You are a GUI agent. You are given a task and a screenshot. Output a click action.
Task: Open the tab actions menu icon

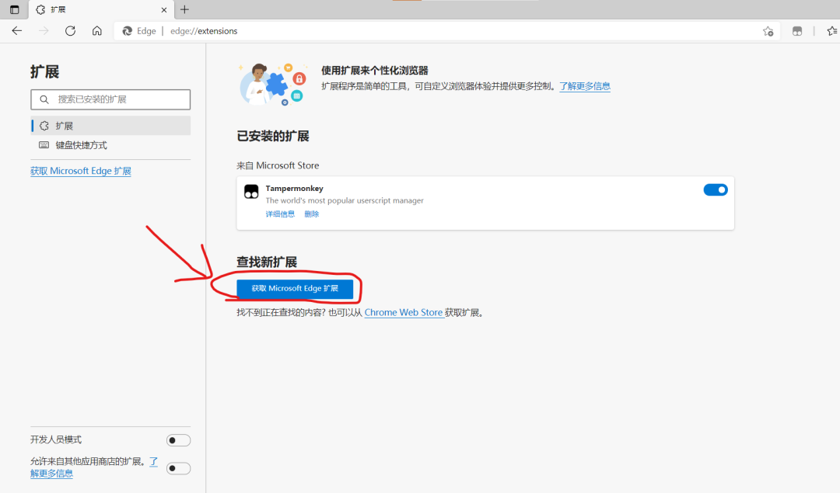click(15, 9)
